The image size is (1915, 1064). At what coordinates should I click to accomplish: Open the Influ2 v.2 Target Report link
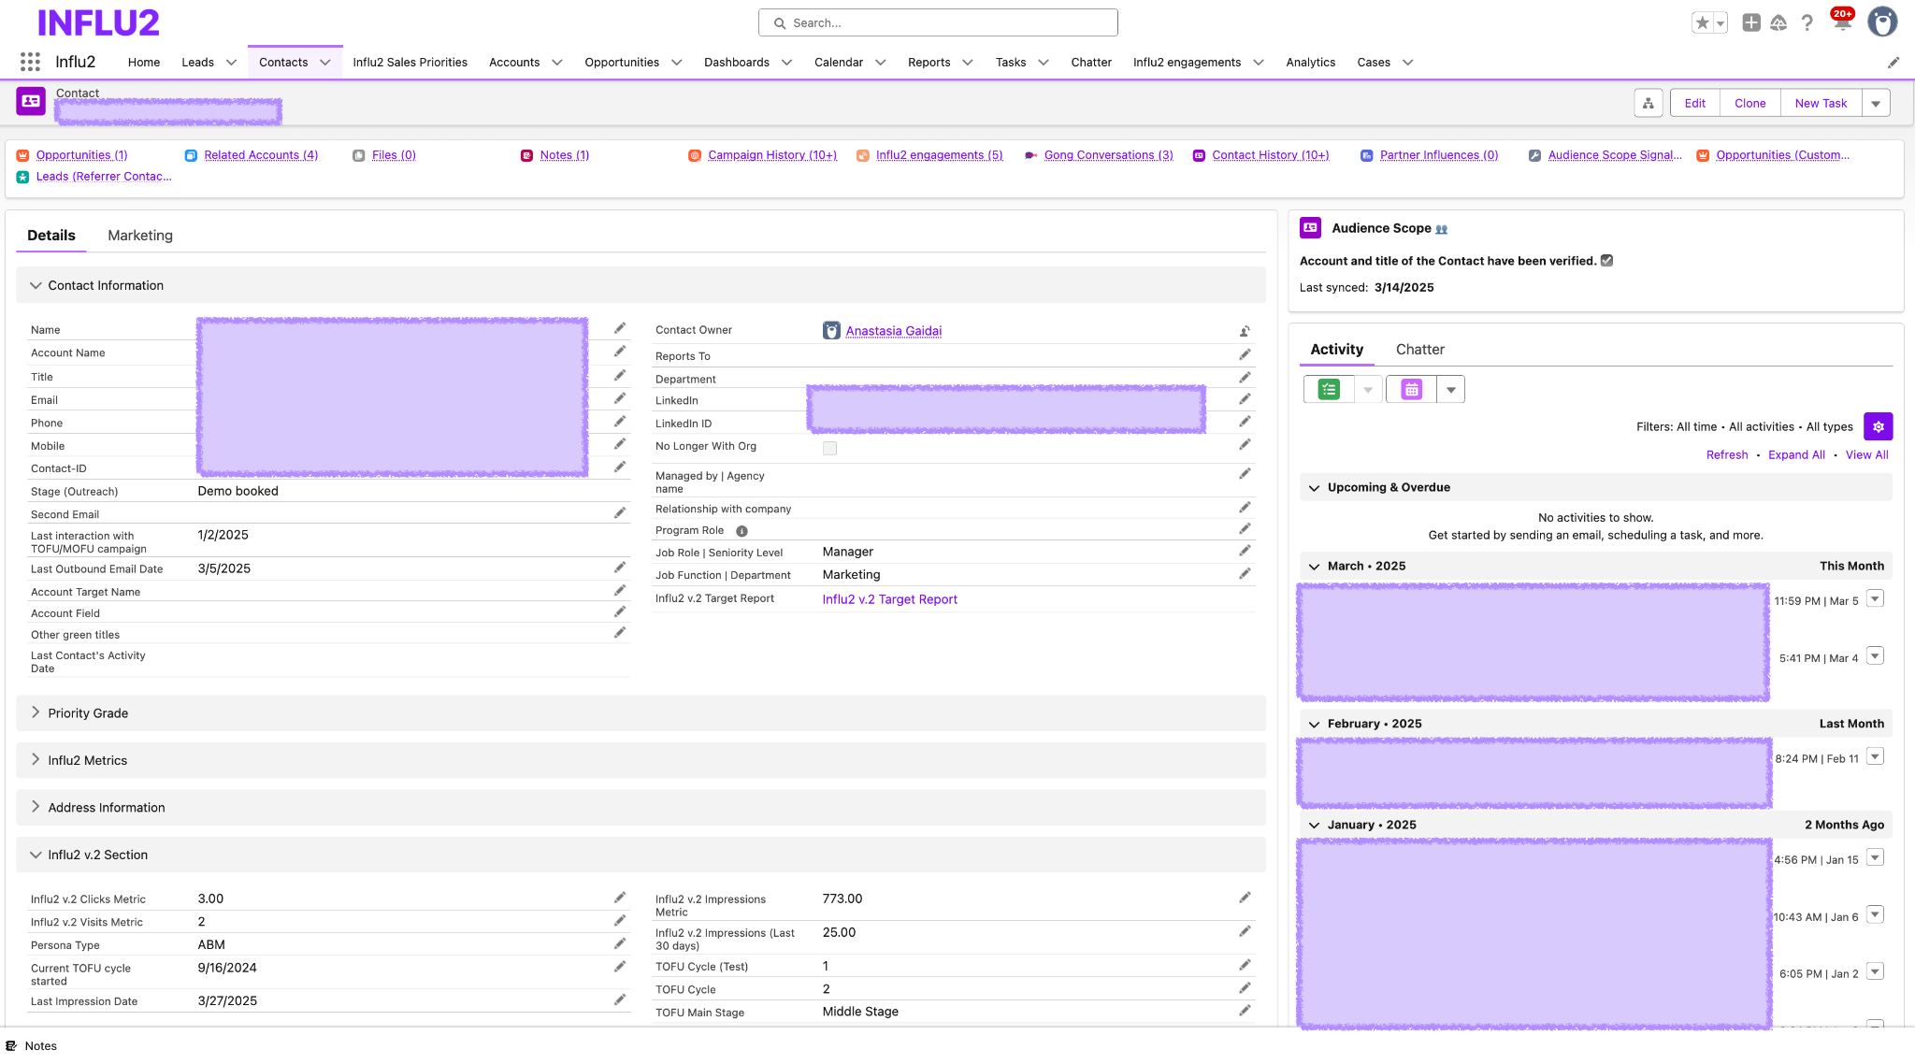[889, 599]
